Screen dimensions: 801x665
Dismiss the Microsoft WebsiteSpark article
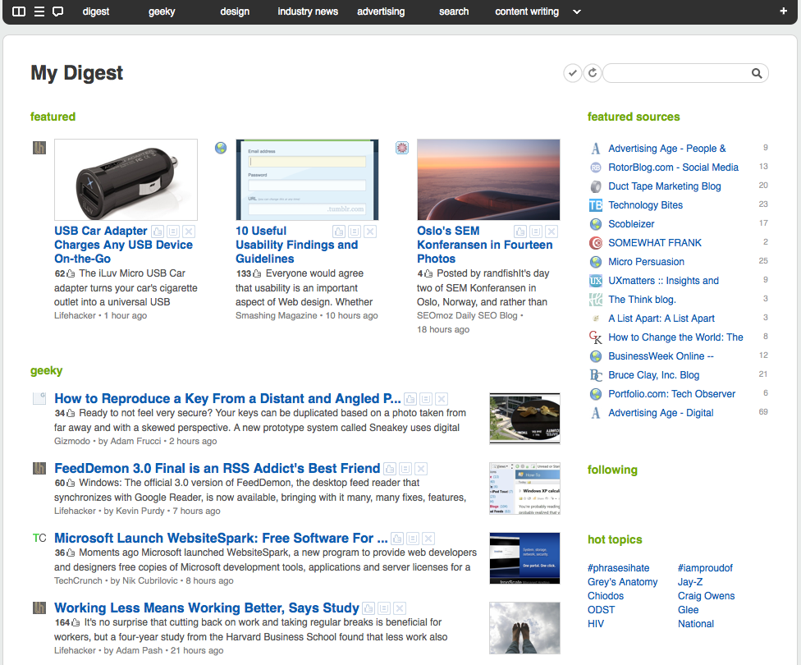428,539
